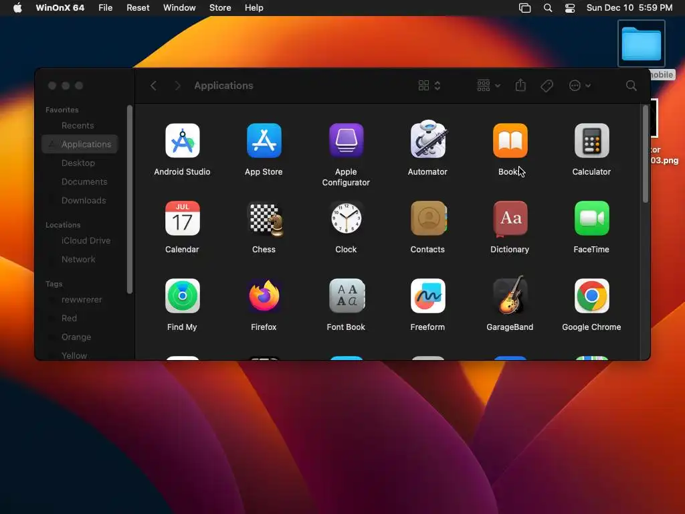Click the sidebar scrollbar
The image size is (685, 514).
(x=129, y=199)
